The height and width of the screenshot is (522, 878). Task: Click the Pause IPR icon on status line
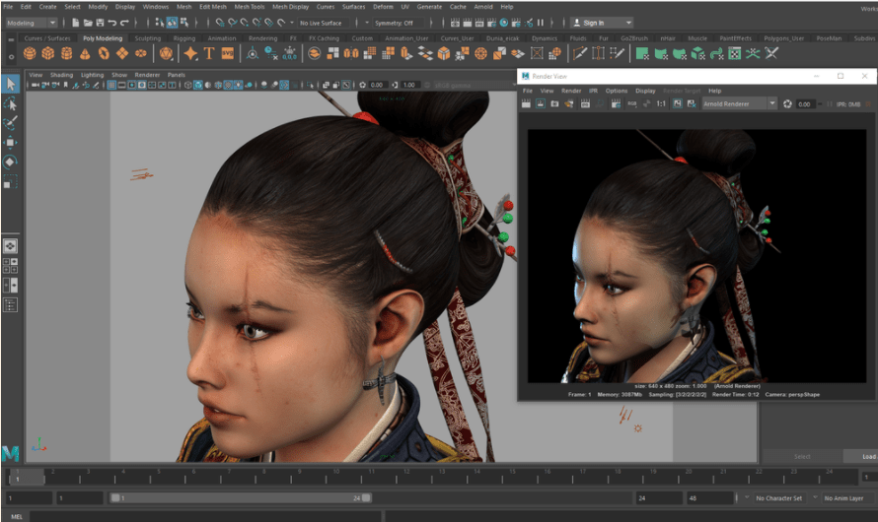[x=541, y=23]
